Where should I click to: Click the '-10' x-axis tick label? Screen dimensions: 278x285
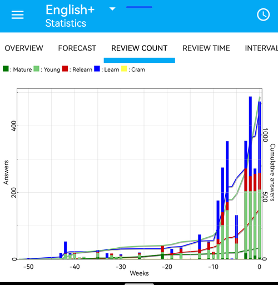pos(213,267)
